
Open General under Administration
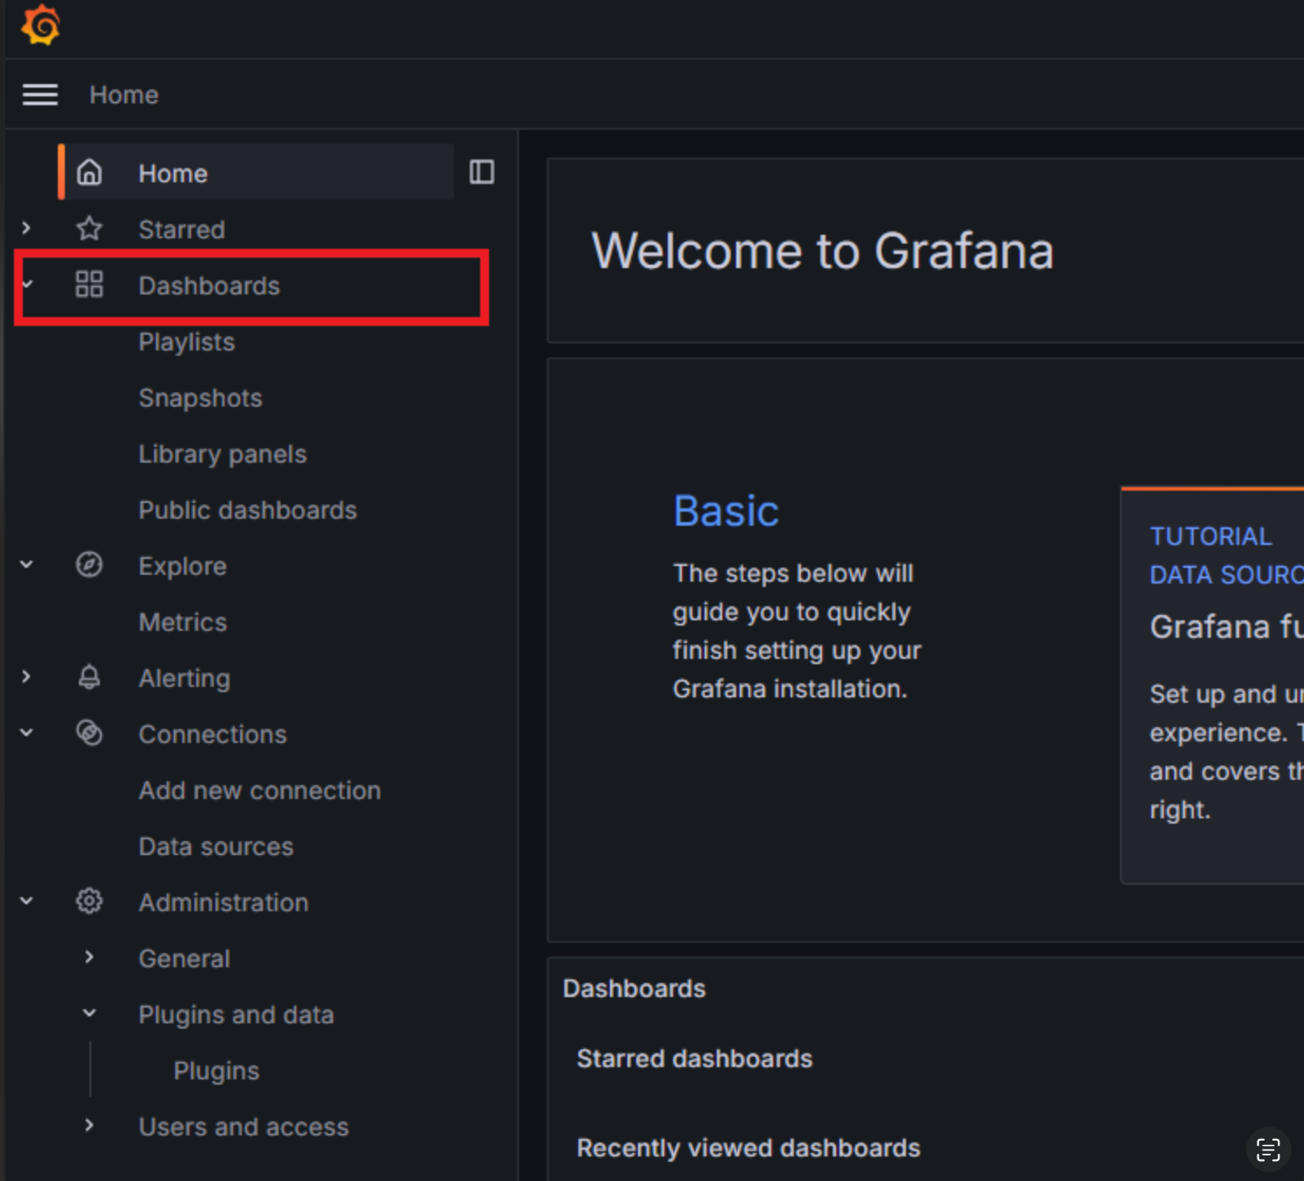184,958
